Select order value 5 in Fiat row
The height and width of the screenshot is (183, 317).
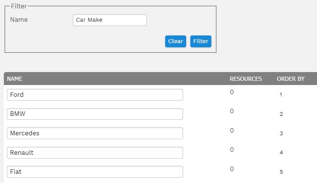[x=281, y=172]
